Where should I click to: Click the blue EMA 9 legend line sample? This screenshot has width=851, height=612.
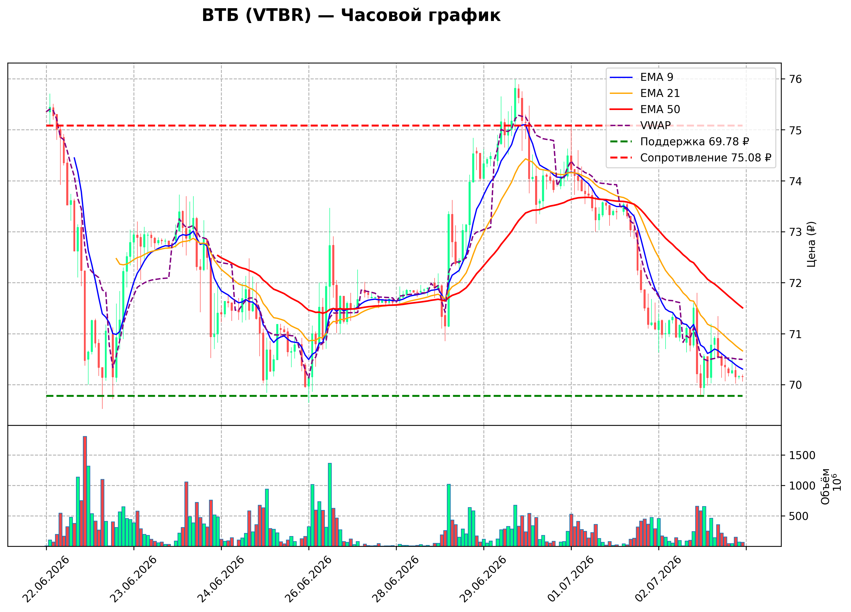621,77
